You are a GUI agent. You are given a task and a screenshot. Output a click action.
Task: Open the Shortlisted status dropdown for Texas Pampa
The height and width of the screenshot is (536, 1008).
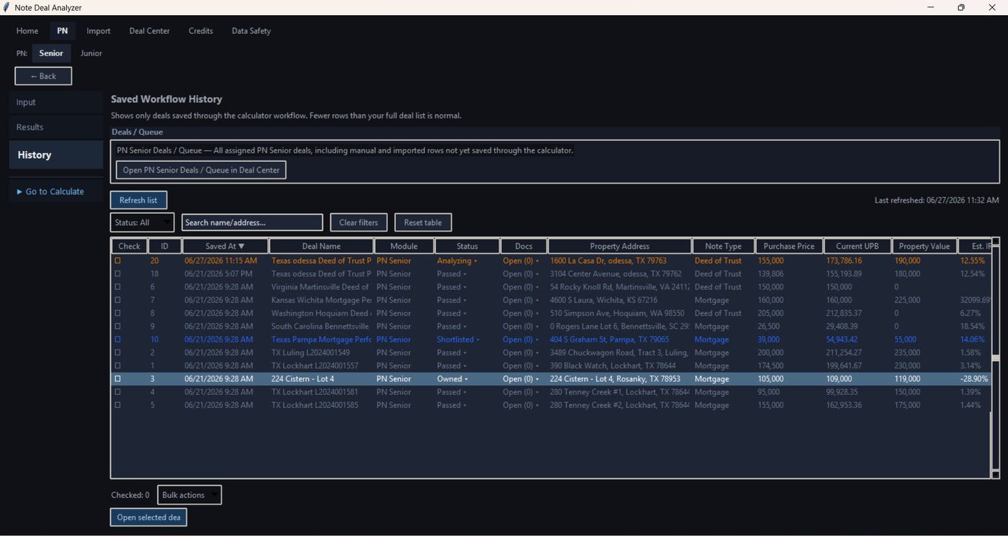457,340
